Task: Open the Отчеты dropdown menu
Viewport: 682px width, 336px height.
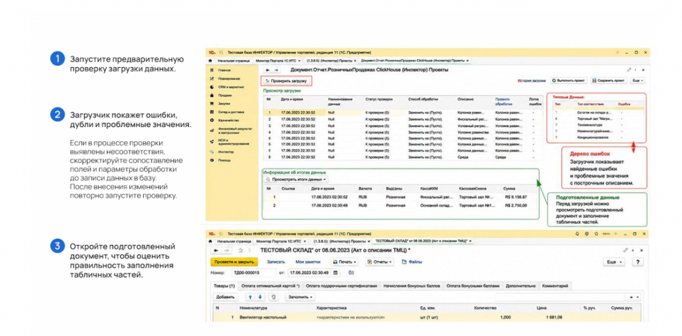Action: coord(379,261)
